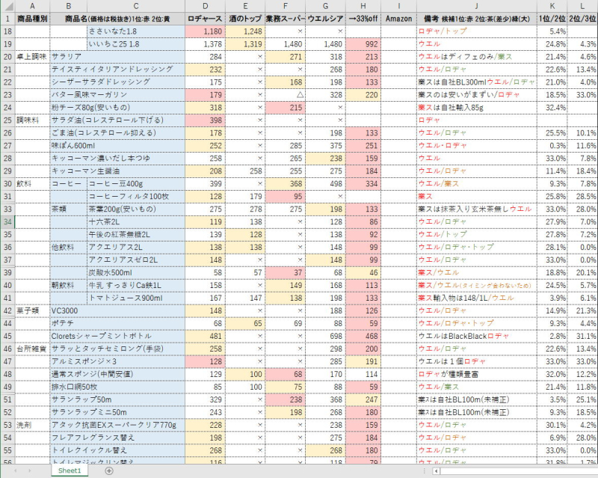Select the サラリア product cell
598x478 pixels.
(x=117, y=57)
